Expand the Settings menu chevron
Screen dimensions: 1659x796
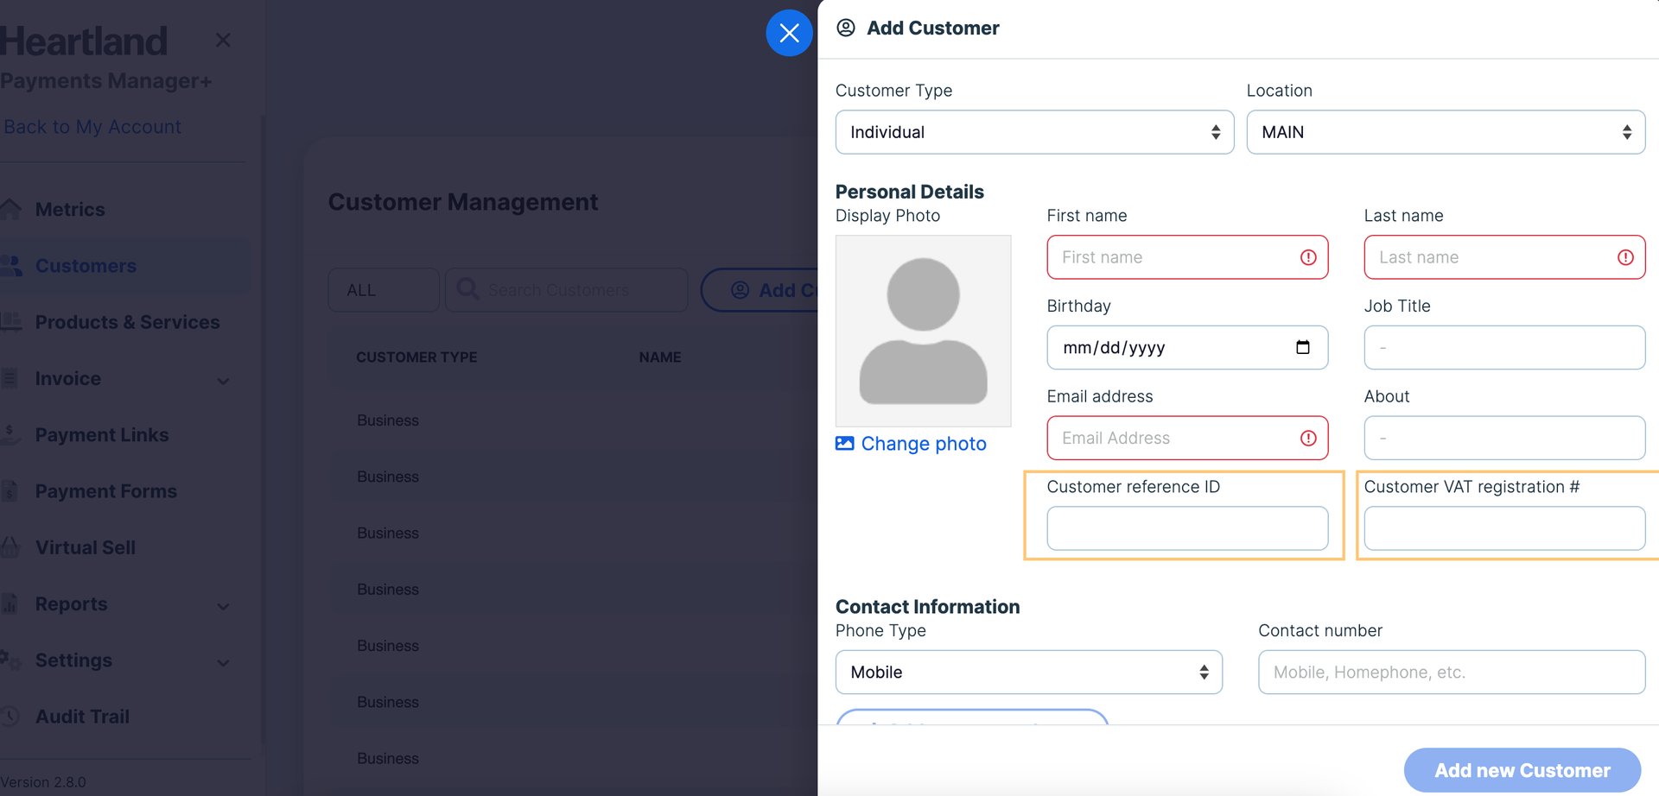tap(223, 663)
